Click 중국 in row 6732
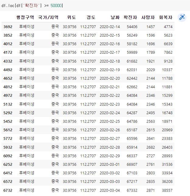190x196 pixels. [55, 190]
